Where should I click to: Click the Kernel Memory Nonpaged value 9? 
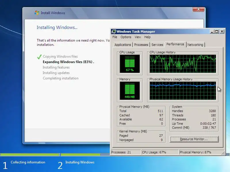pyautogui.click(x=162, y=140)
